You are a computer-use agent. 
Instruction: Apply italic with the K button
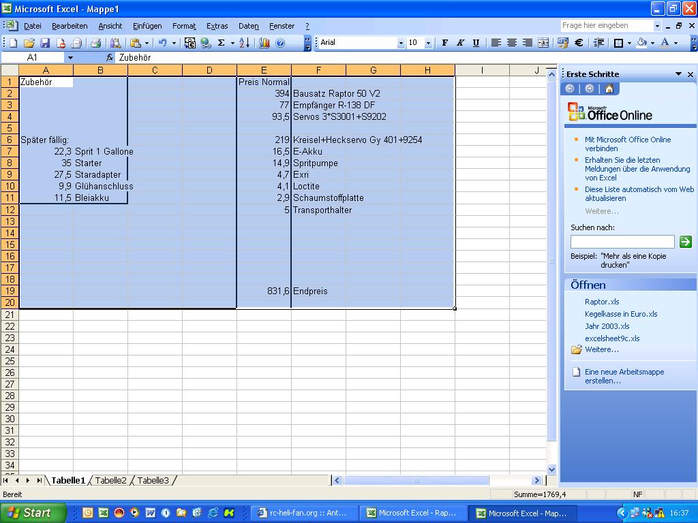[x=460, y=43]
